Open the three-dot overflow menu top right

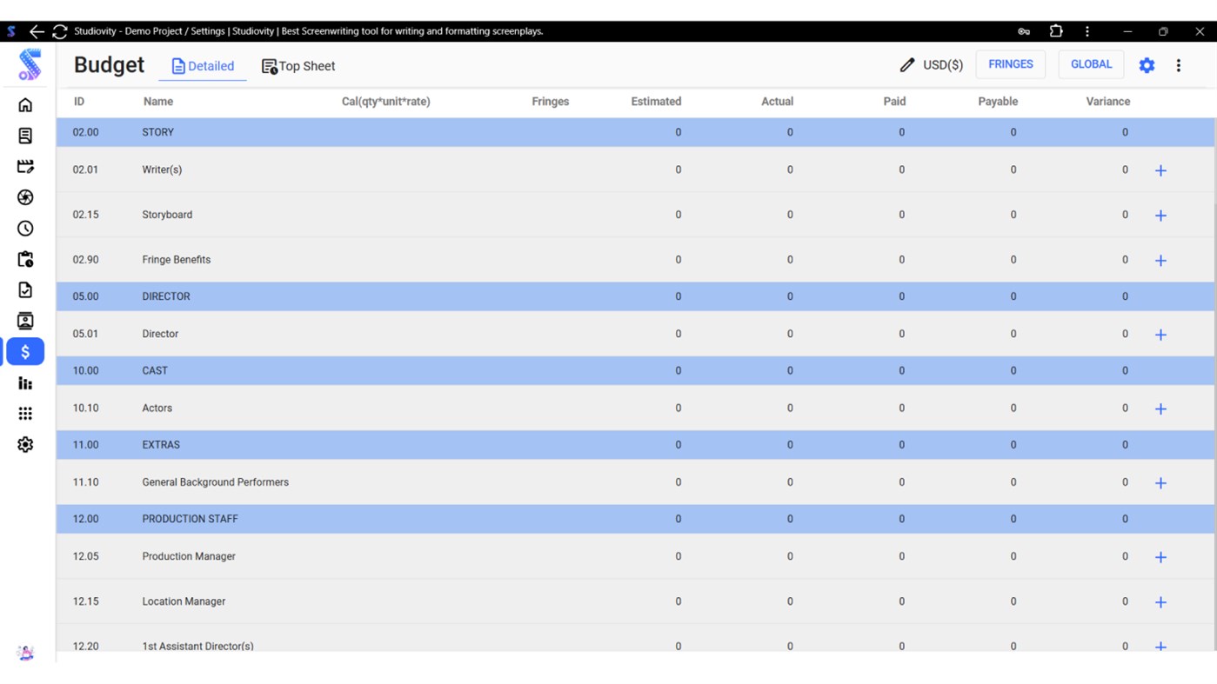1178,64
